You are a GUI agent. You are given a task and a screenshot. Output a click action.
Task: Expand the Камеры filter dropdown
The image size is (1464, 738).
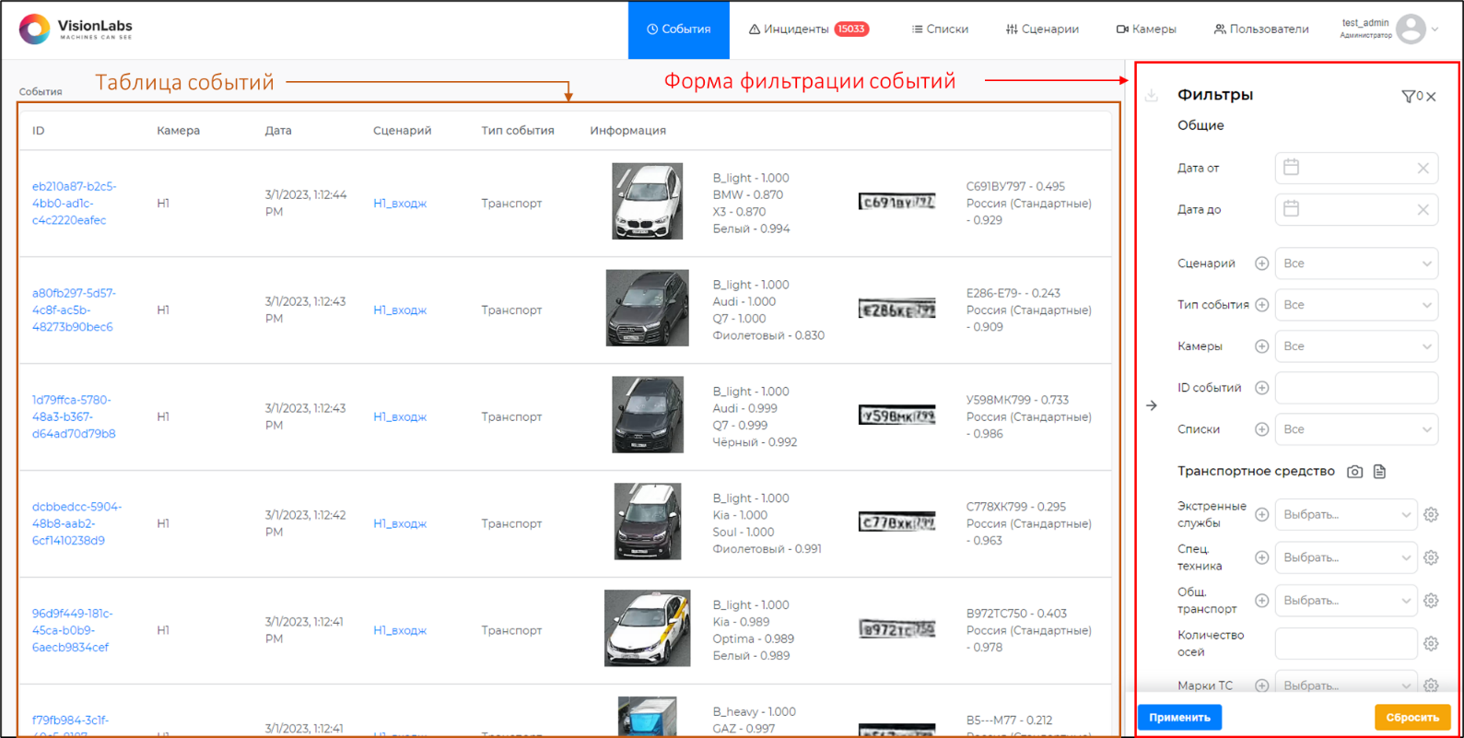[x=1356, y=346]
